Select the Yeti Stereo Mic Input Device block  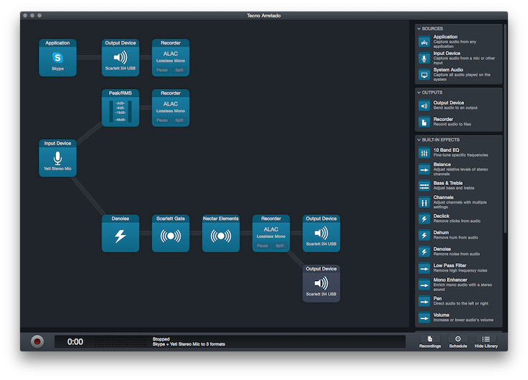[57, 158]
